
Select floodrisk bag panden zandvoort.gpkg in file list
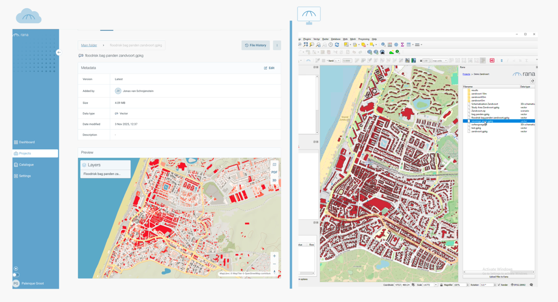point(490,118)
